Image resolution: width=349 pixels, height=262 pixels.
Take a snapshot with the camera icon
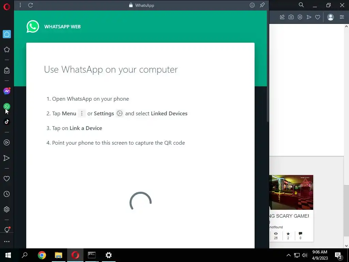(291, 17)
